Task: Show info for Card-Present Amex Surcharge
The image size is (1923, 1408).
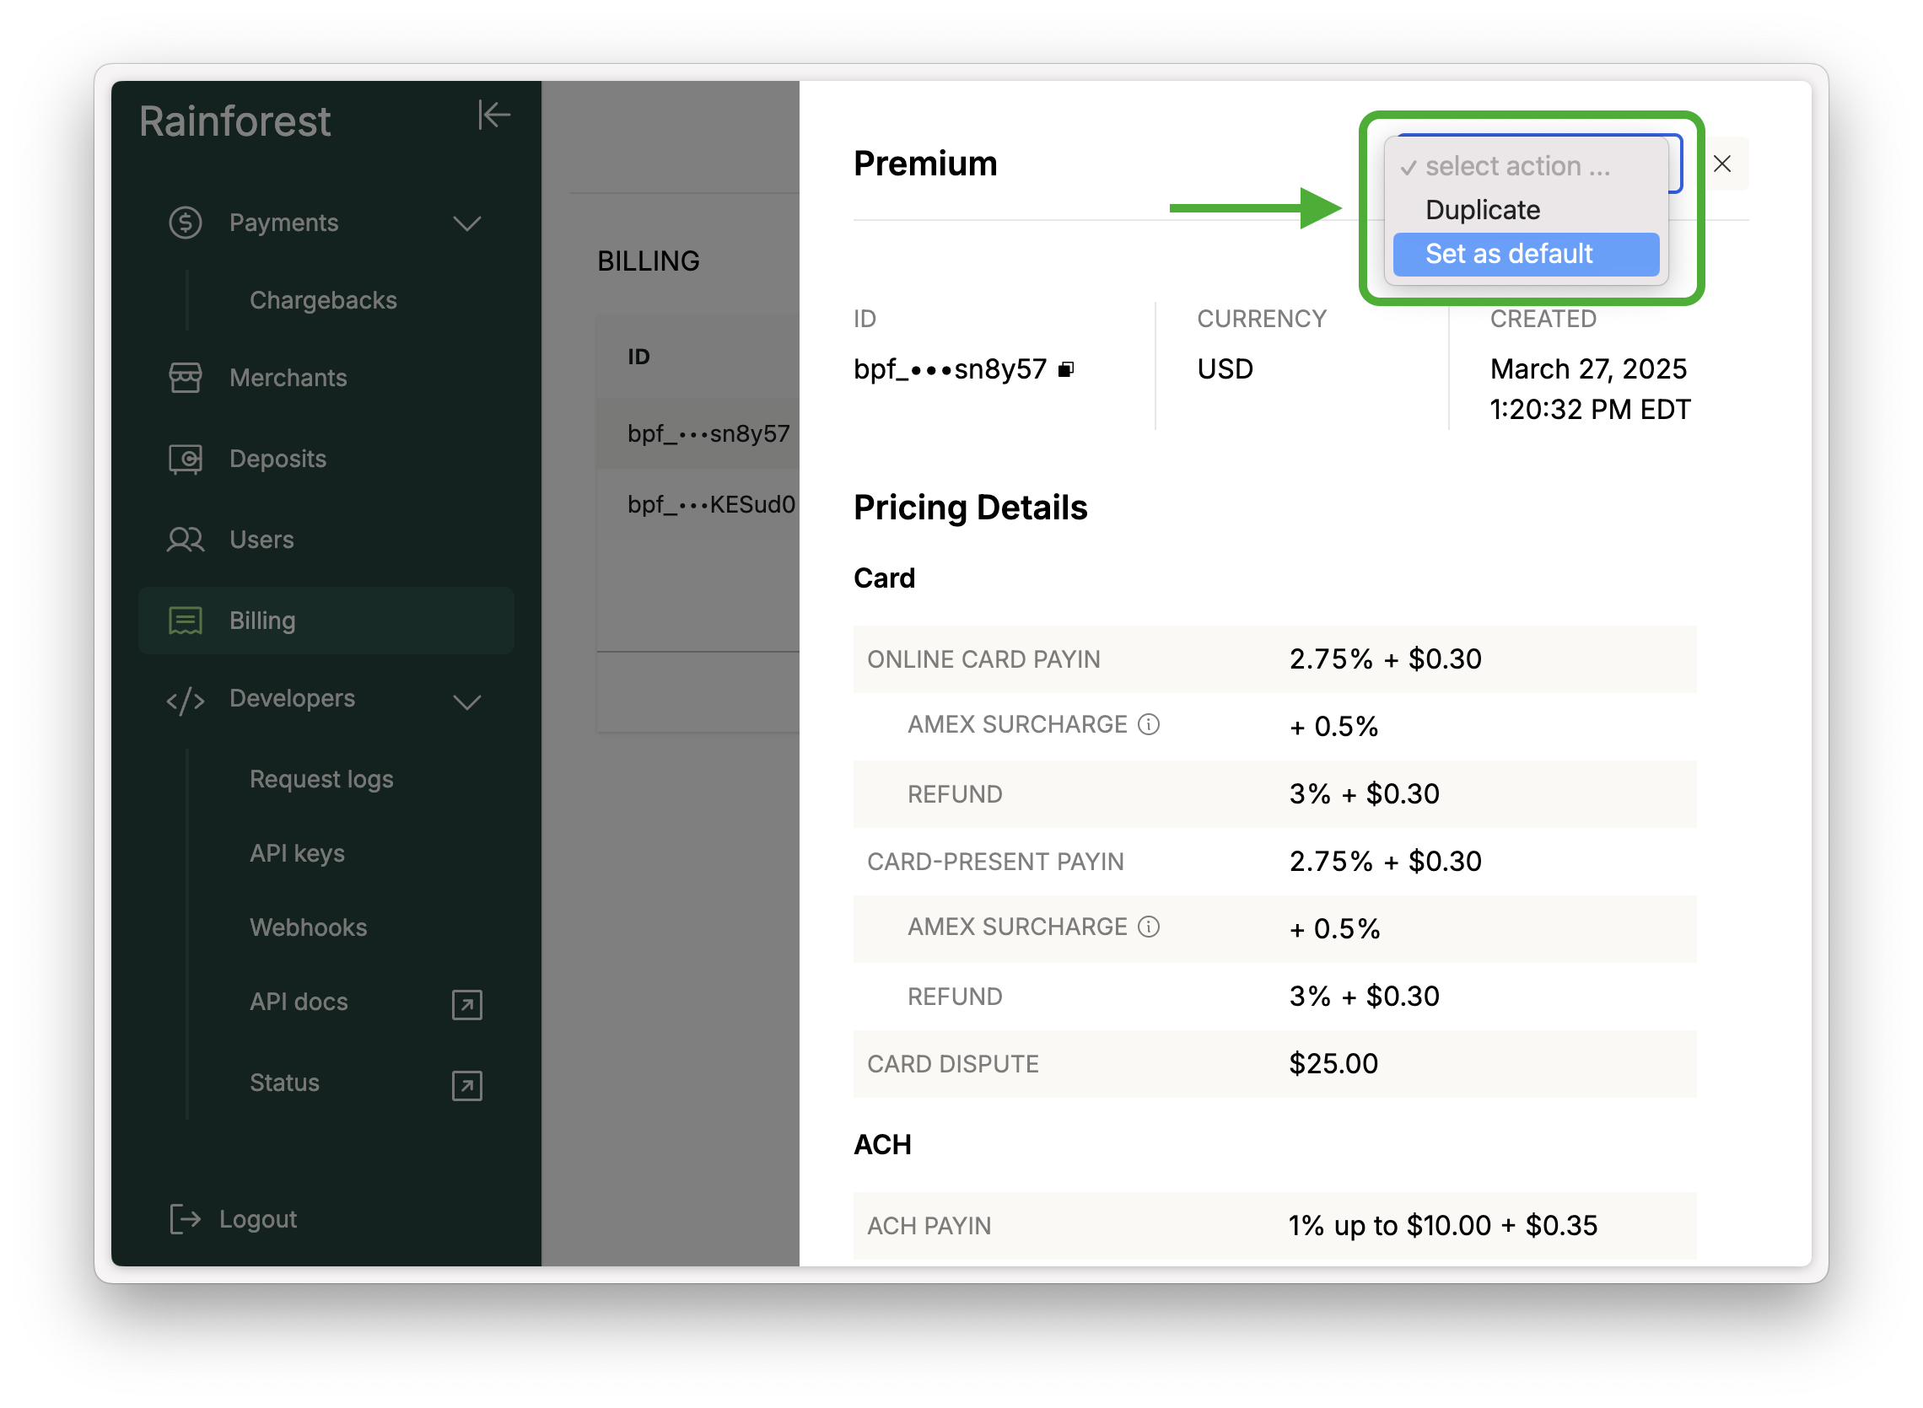Action: click(x=1149, y=927)
